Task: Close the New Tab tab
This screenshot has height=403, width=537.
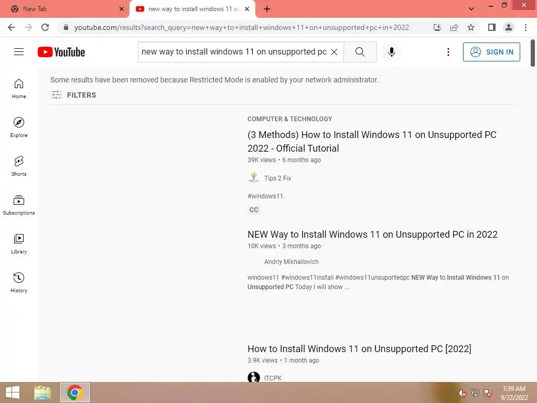Action: coord(121,9)
